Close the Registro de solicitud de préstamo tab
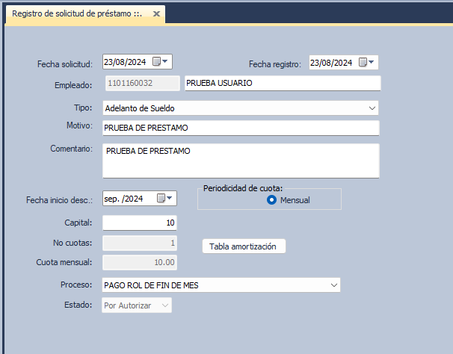This screenshot has width=453, height=354. click(155, 14)
